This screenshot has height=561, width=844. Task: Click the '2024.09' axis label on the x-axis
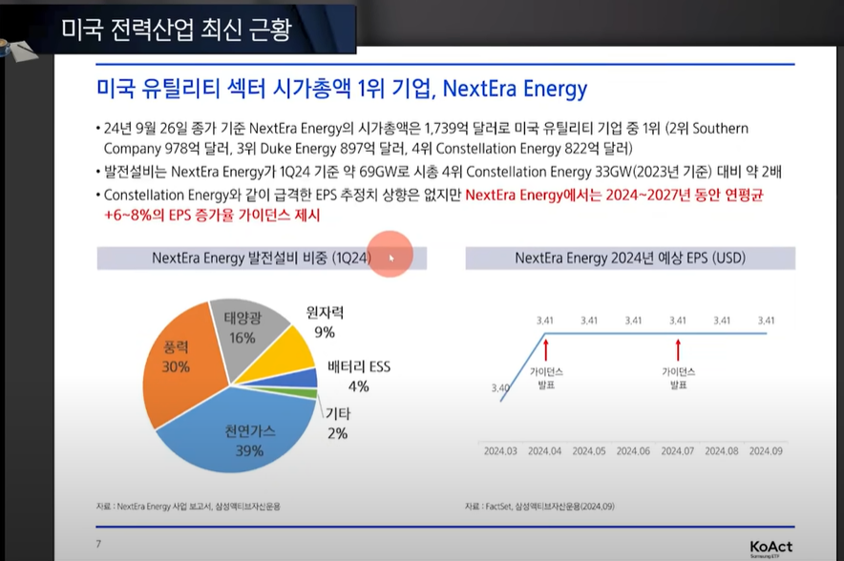[766, 451]
